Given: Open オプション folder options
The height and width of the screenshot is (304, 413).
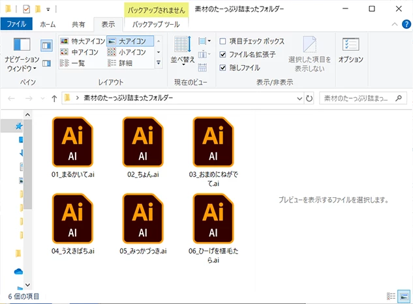Looking at the screenshot, I should [x=350, y=50].
